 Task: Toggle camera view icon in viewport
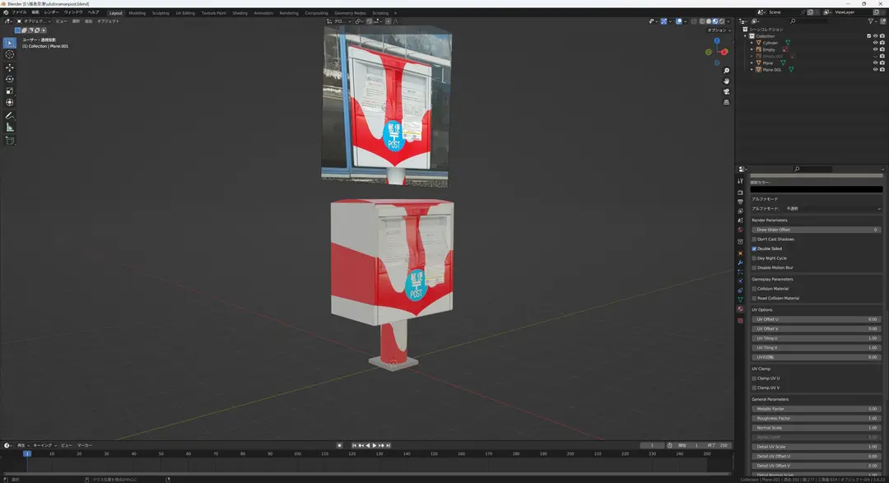(726, 91)
